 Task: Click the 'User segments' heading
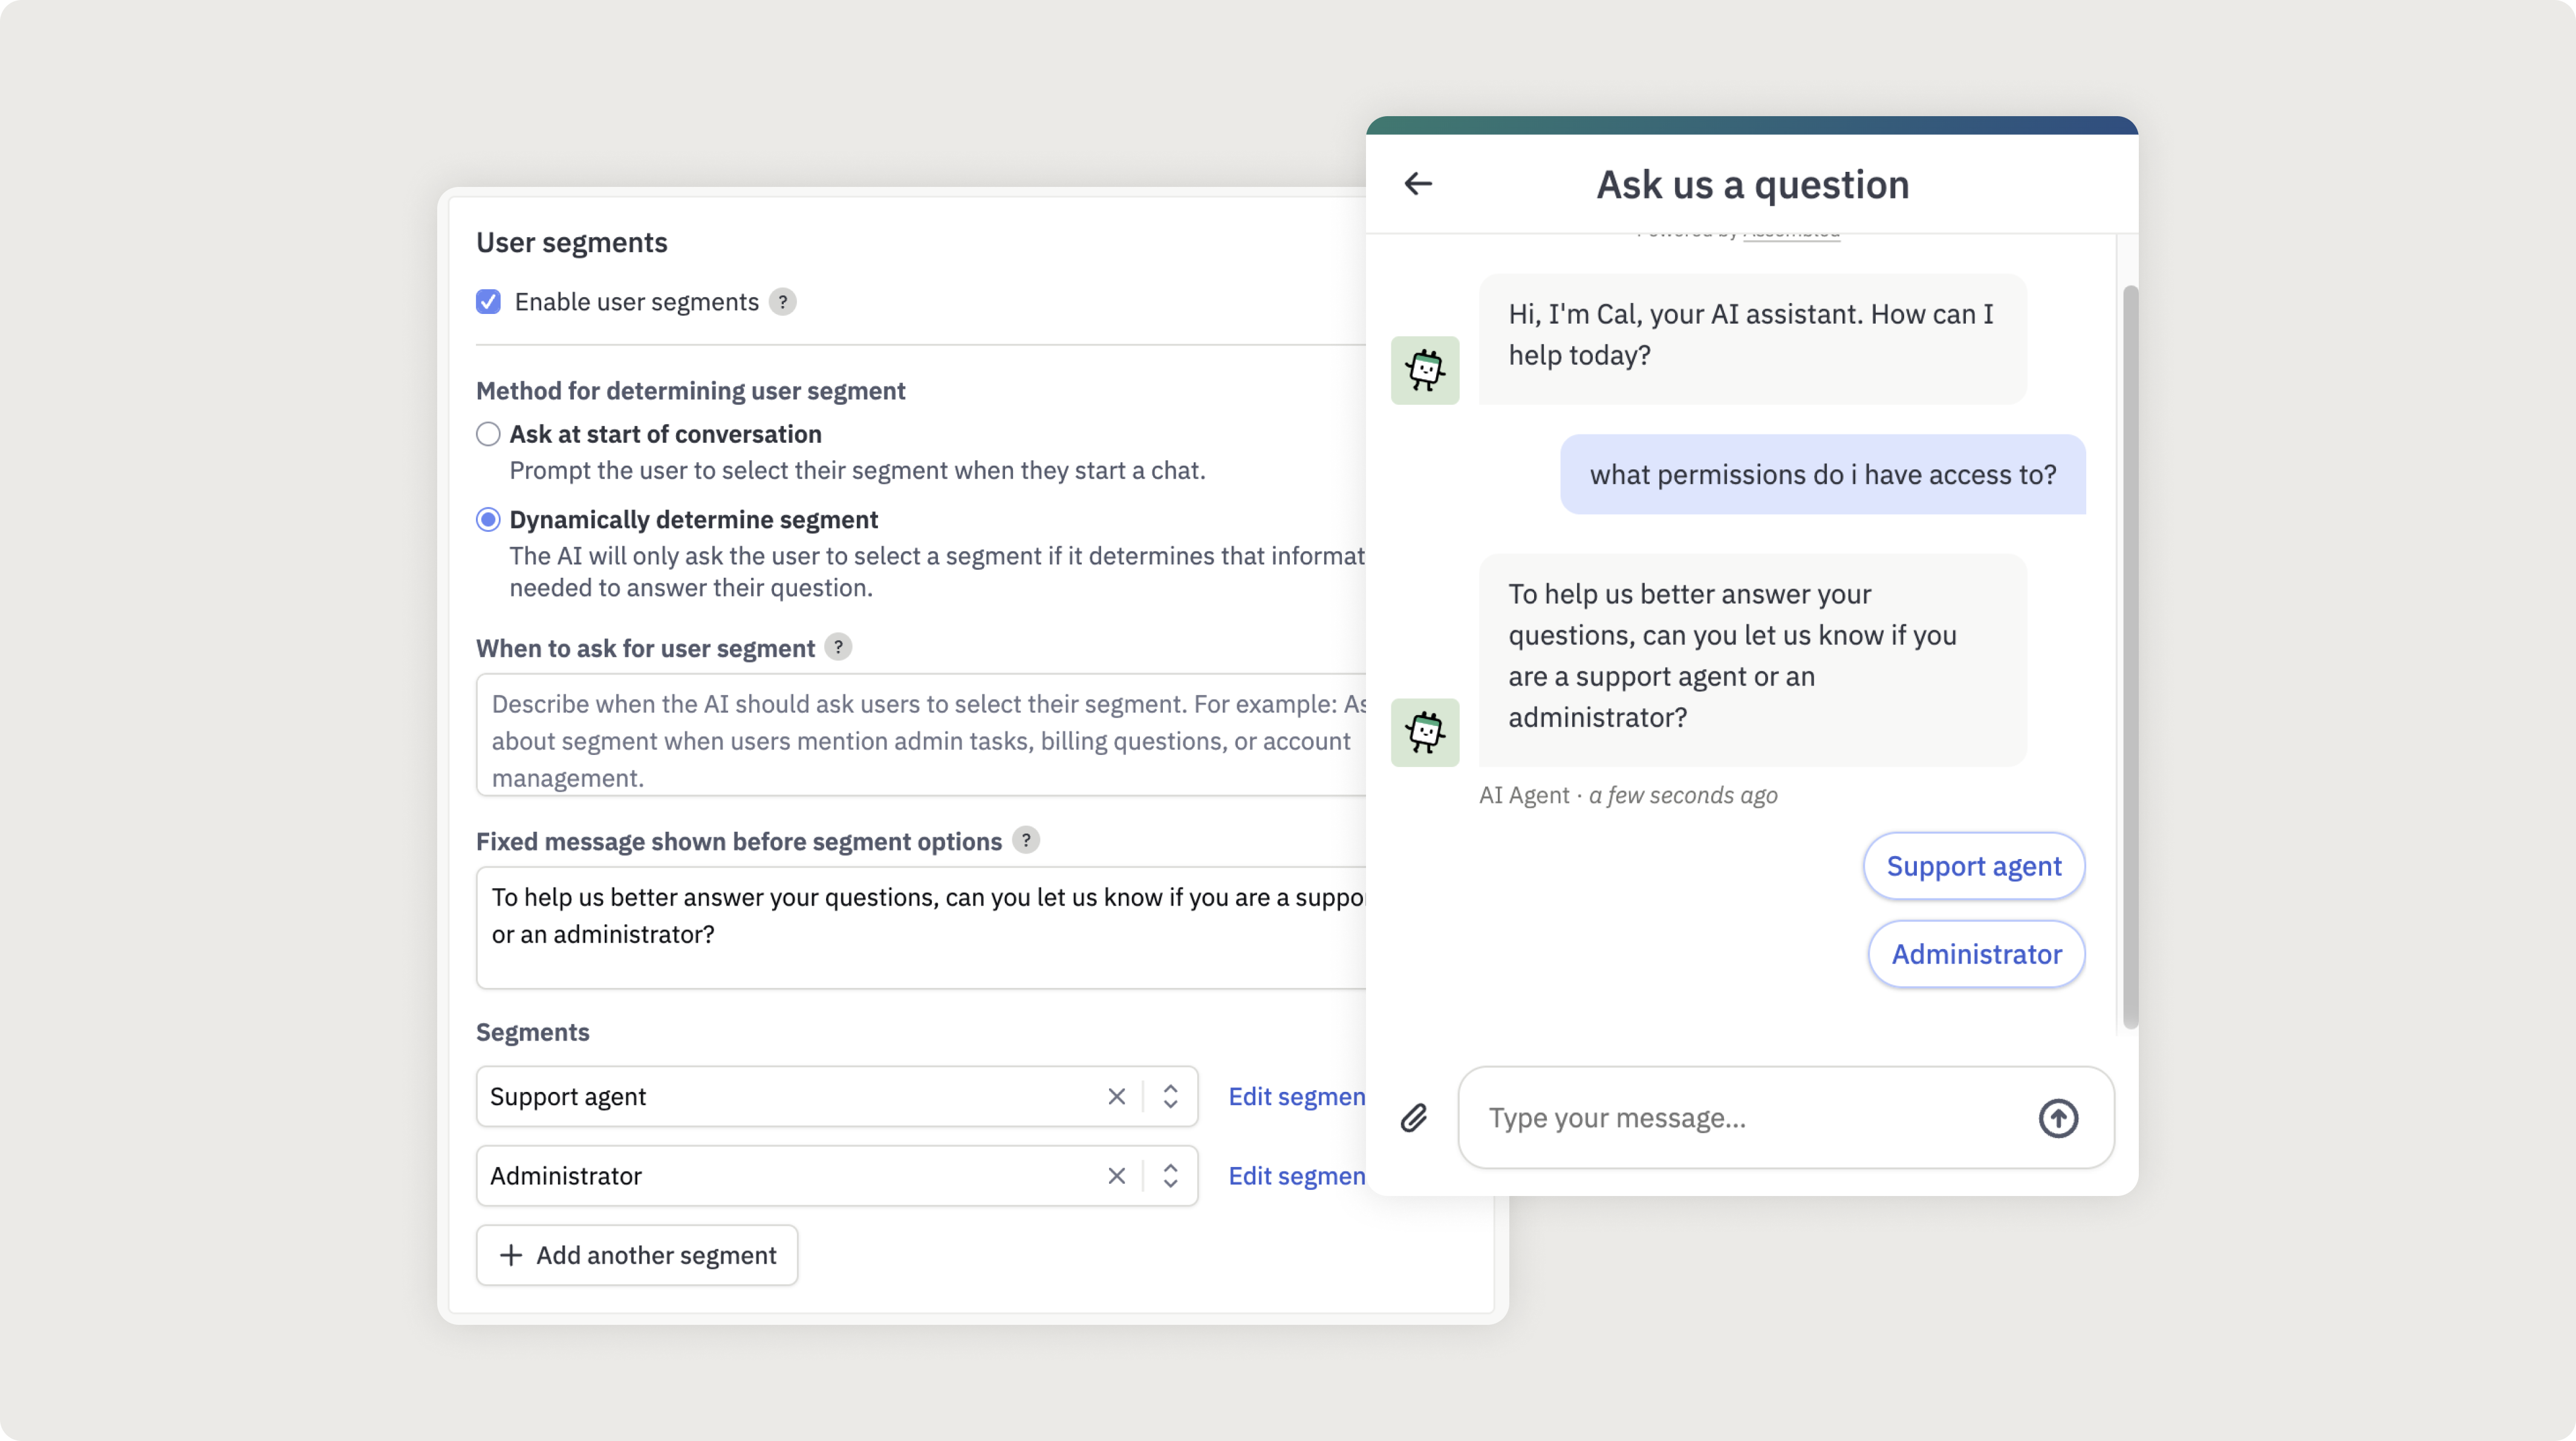[572, 242]
